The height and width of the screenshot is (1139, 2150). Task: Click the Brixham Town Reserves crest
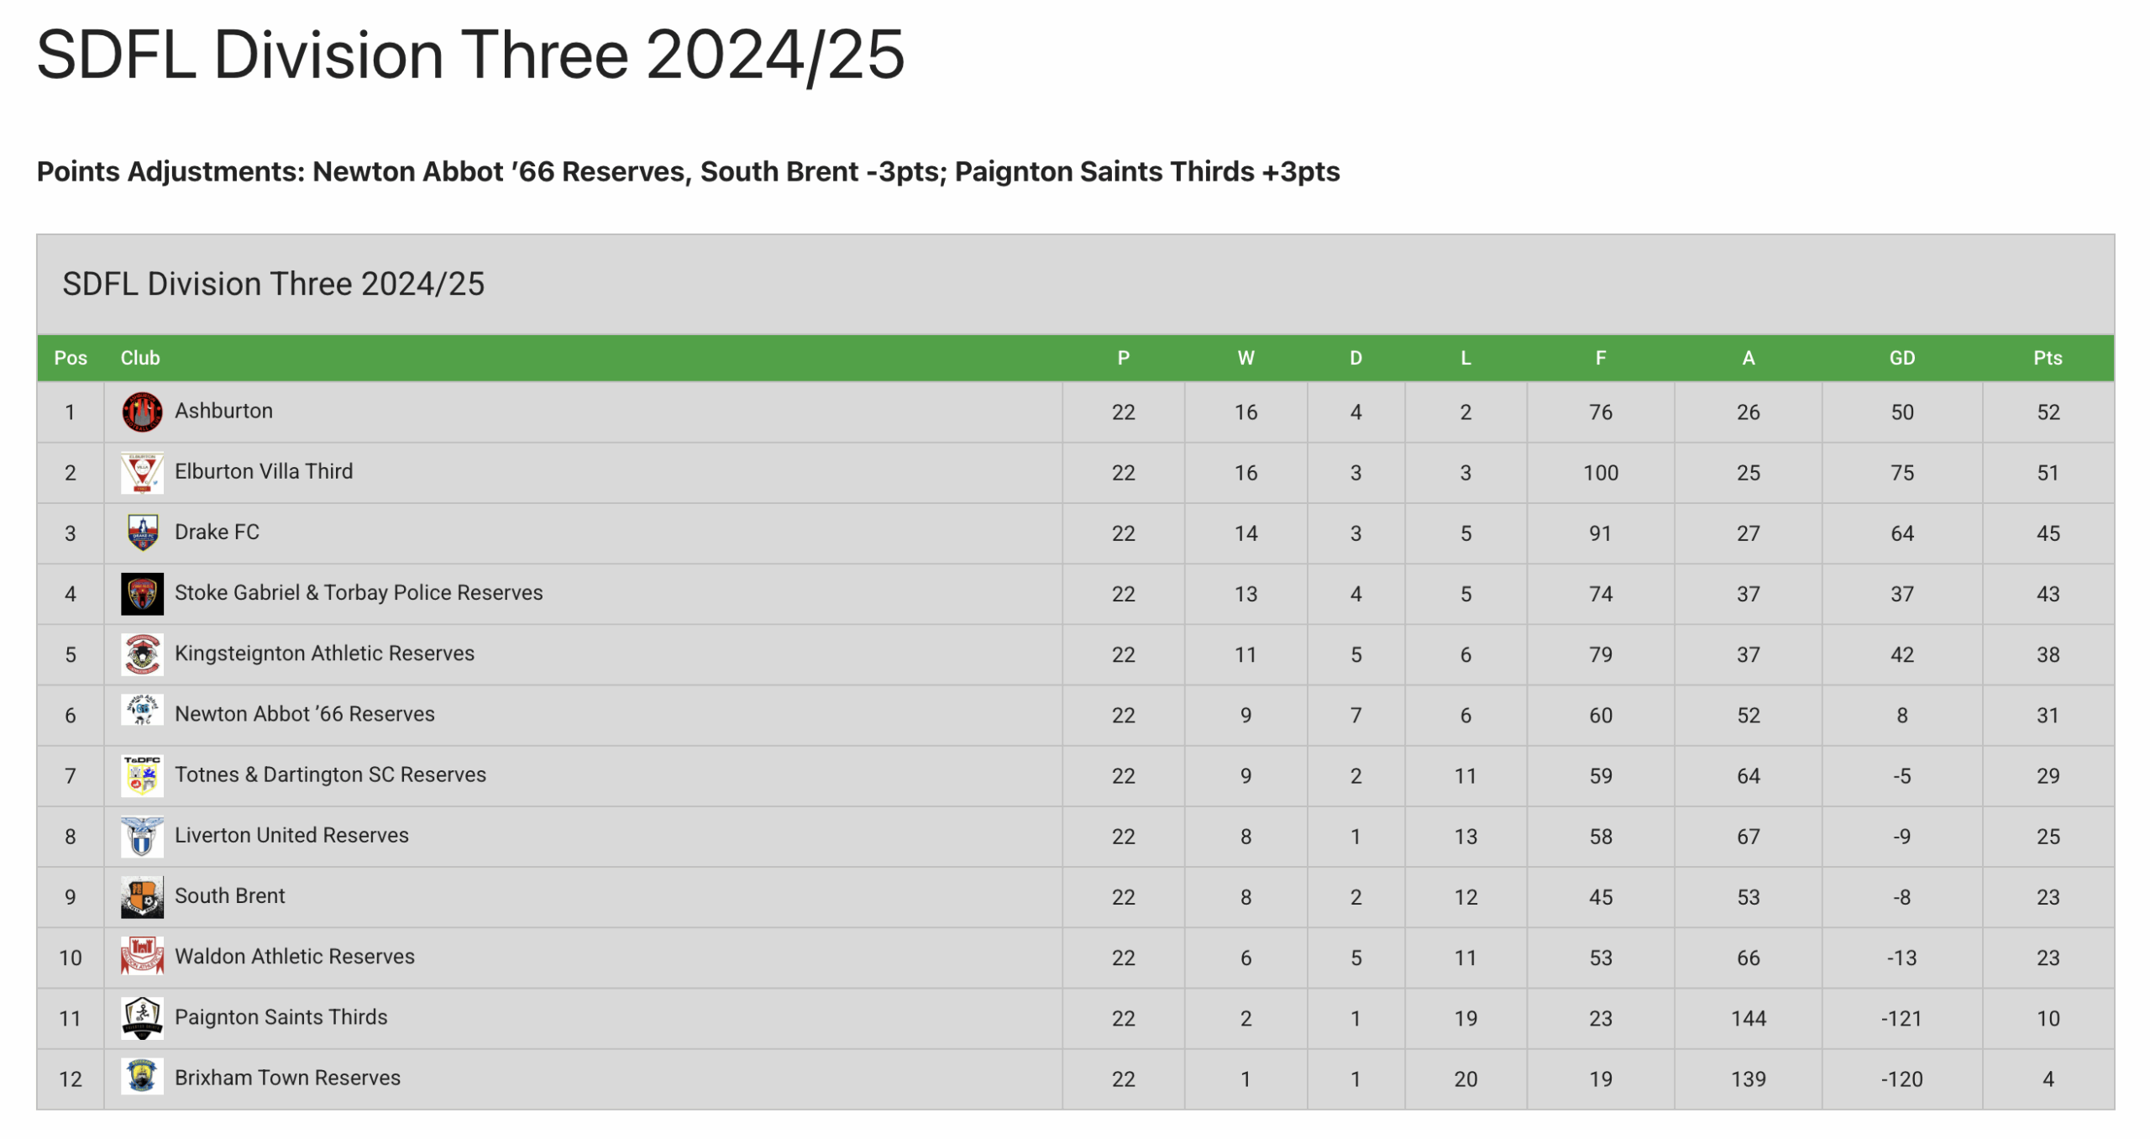142,1077
